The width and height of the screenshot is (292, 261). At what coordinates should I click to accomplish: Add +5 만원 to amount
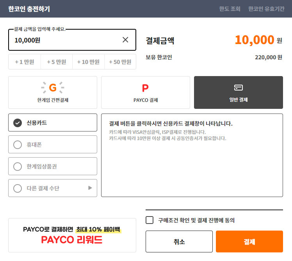(x=57, y=62)
